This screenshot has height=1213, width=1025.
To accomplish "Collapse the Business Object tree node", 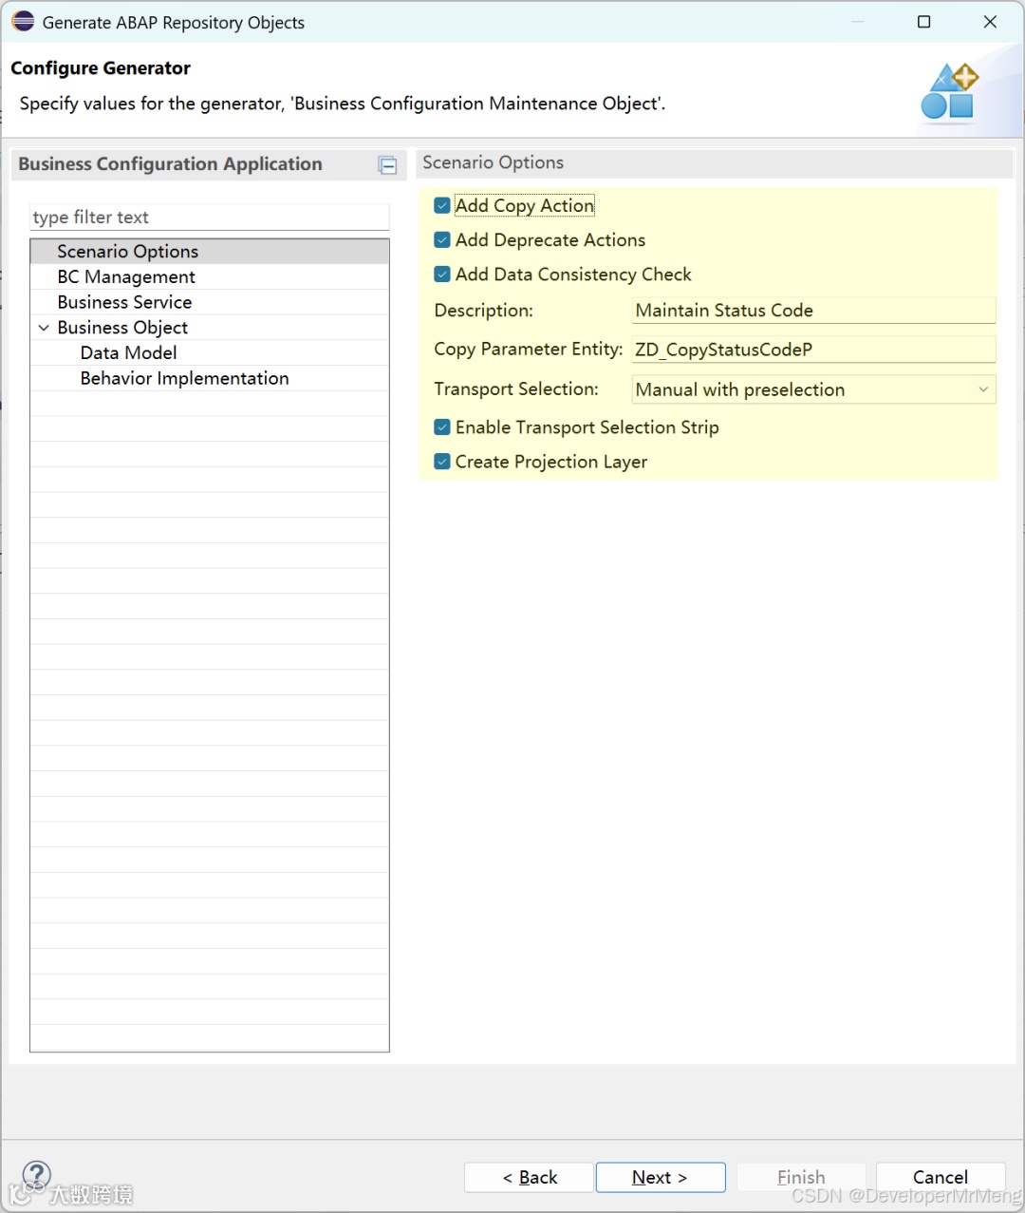I will click(x=44, y=328).
